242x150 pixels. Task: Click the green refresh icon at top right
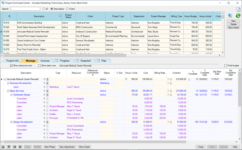[x=238, y=16]
